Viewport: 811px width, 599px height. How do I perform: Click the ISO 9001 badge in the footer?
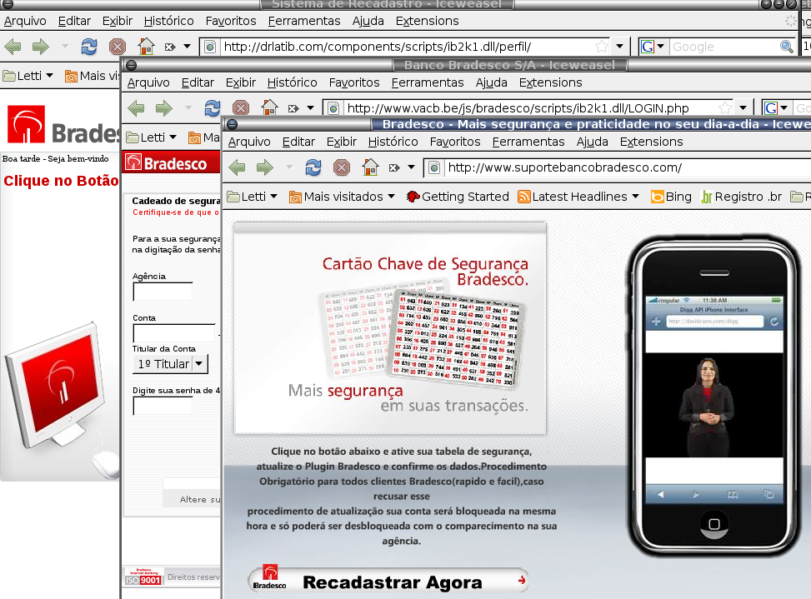pos(144,577)
